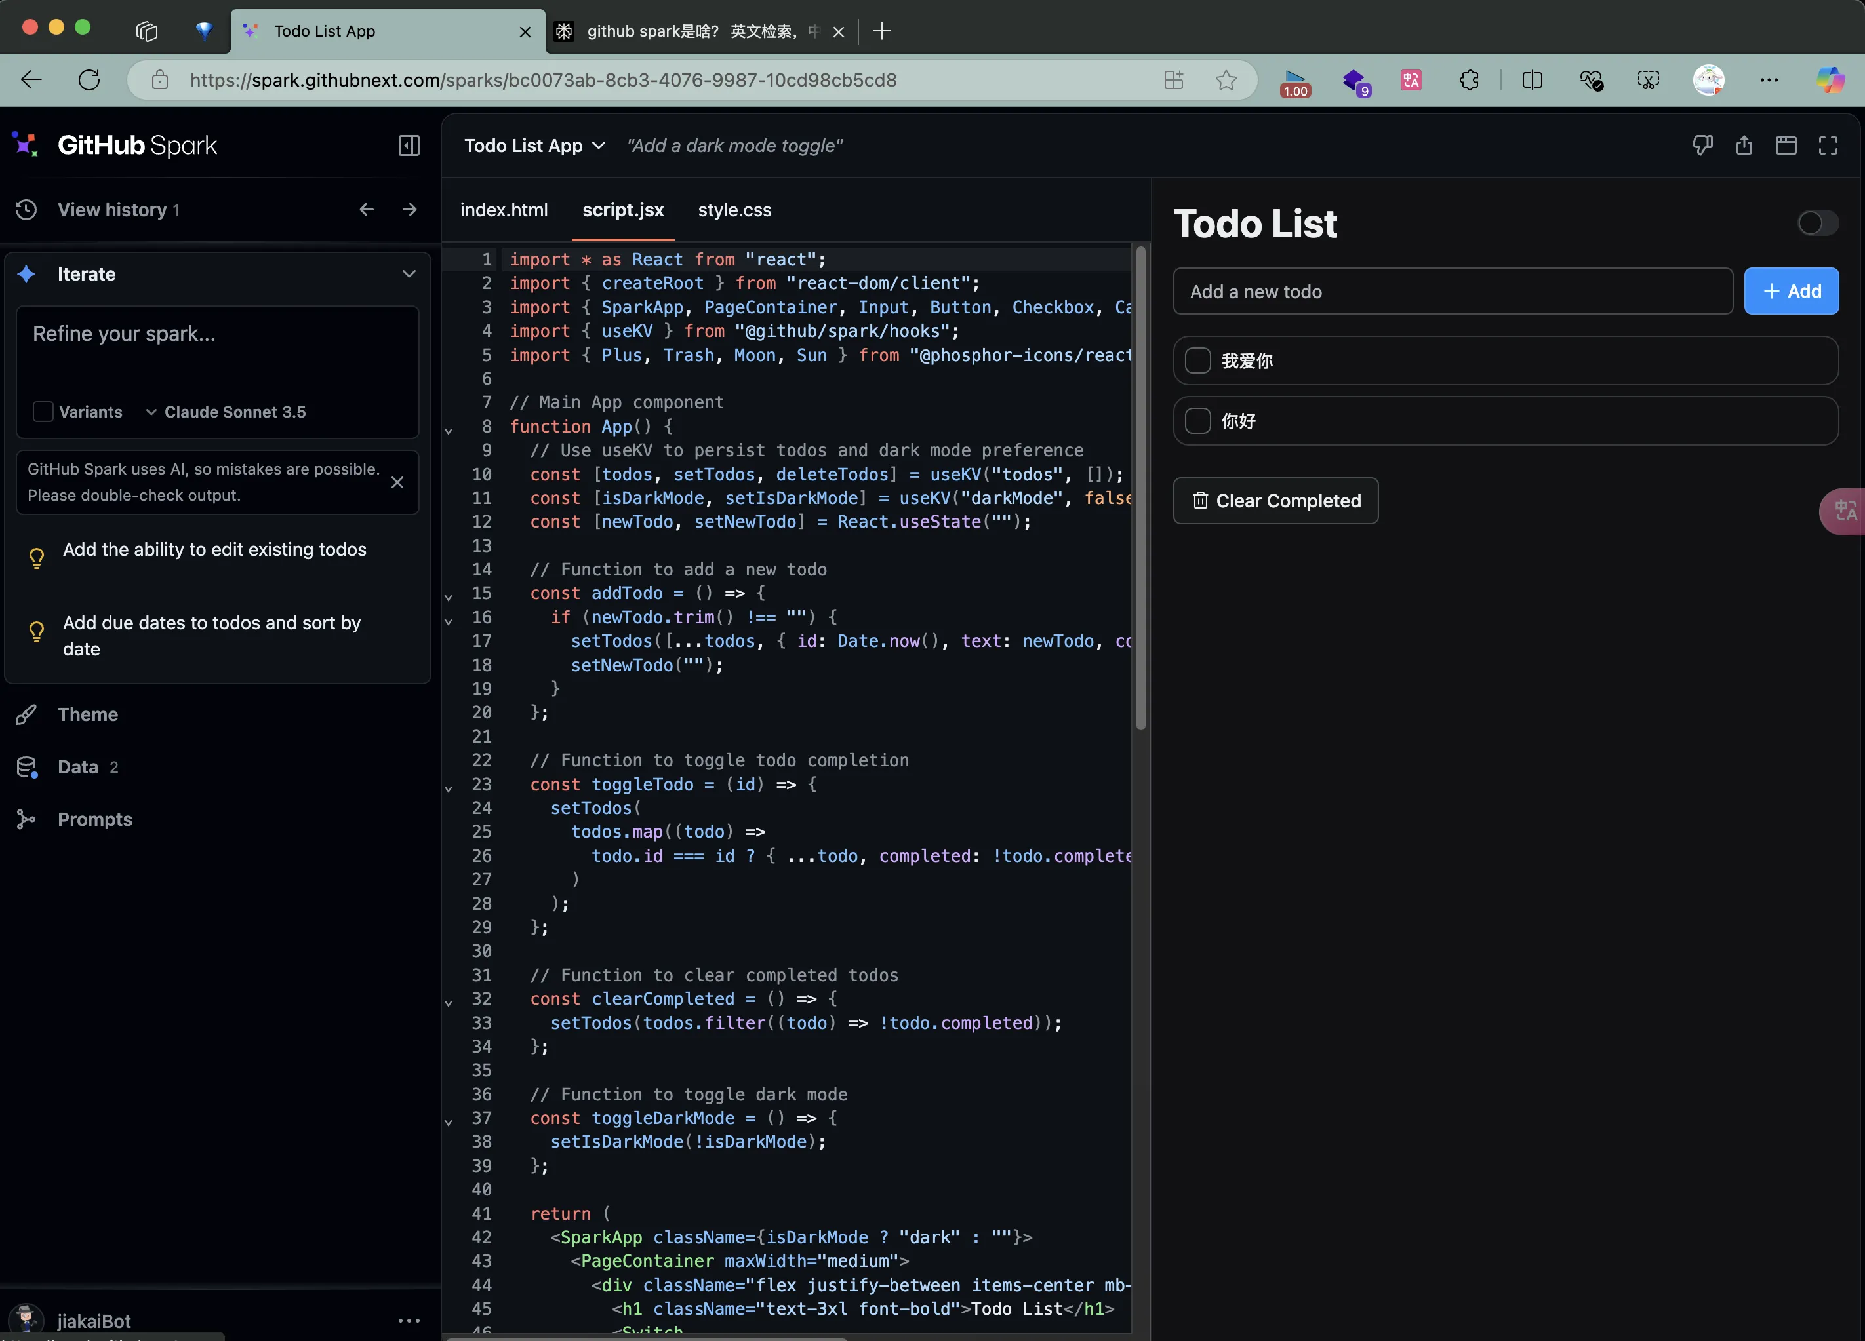Screen dimensions: 1865x1341
Task: Click the browser address bar URL
Action: (x=544, y=80)
